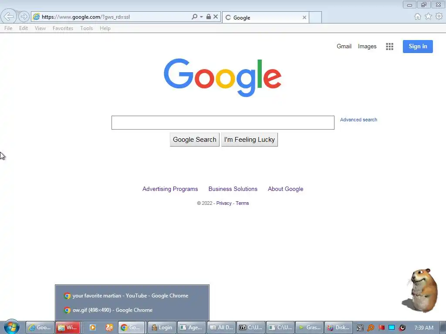446x334 pixels.
Task: Click the grey checkered tray icon beside 'Disk...'
Action: point(360,328)
